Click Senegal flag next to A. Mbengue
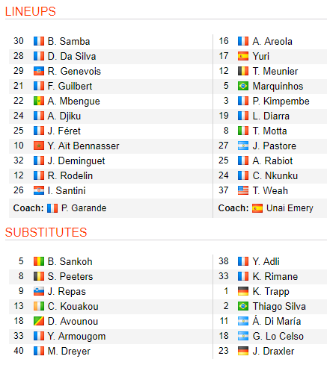 tap(39, 101)
